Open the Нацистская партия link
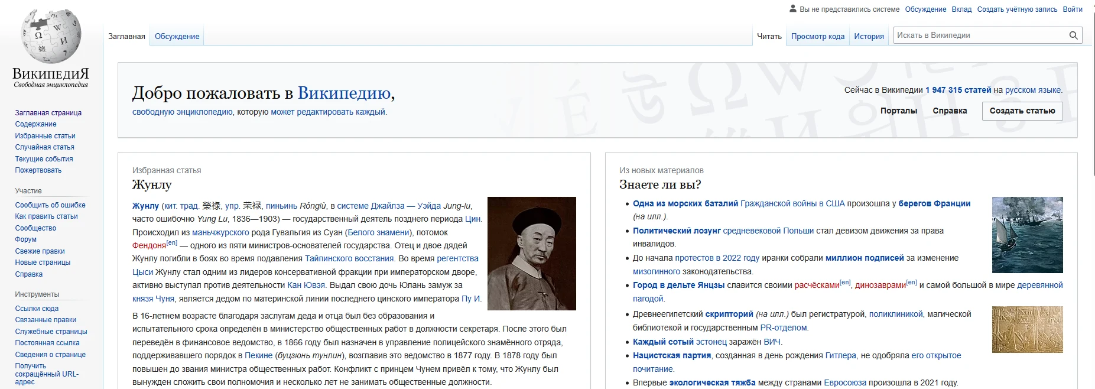The image size is (1095, 389). pos(672,355)
